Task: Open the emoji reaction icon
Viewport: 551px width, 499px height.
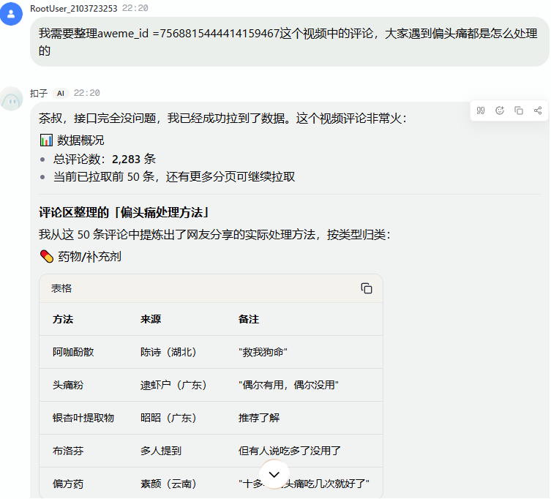Action: (x=499, y=110)
